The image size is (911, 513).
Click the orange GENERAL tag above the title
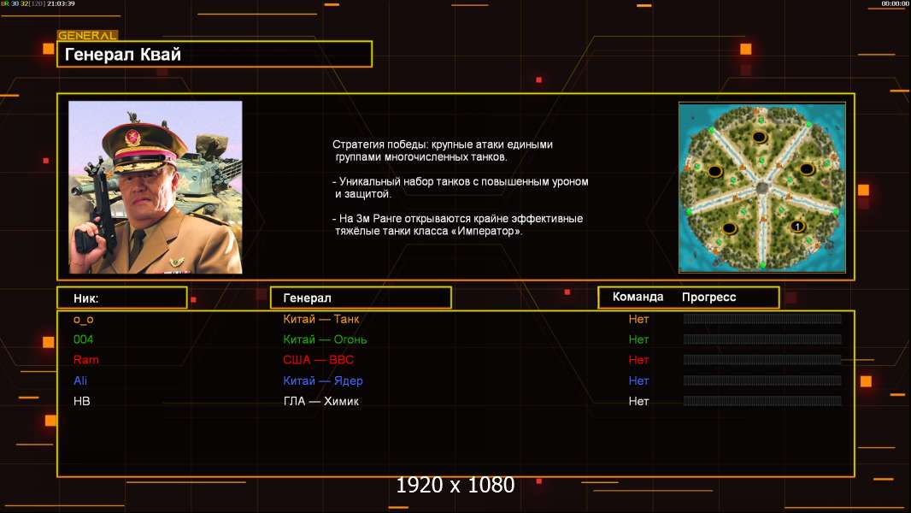[87, 36]
